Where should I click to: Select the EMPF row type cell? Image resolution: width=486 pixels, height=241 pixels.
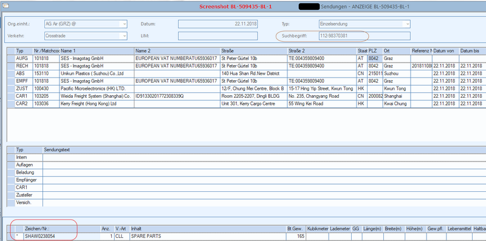point(24,81)
